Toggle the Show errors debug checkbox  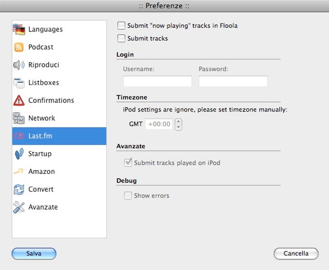pyautogui.click(x=128, y=196)
